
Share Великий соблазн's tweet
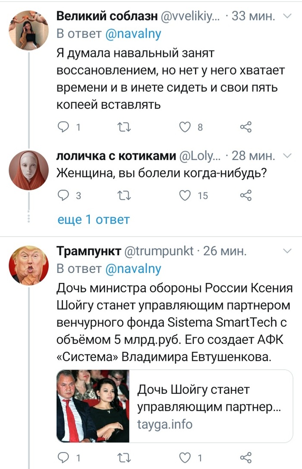click(245, 127)
